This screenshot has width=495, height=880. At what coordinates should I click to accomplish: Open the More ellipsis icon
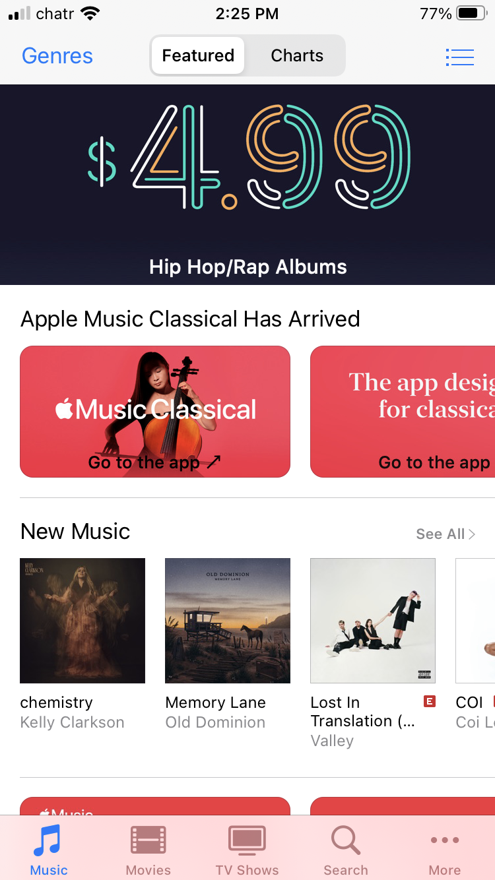coord(445,840)
